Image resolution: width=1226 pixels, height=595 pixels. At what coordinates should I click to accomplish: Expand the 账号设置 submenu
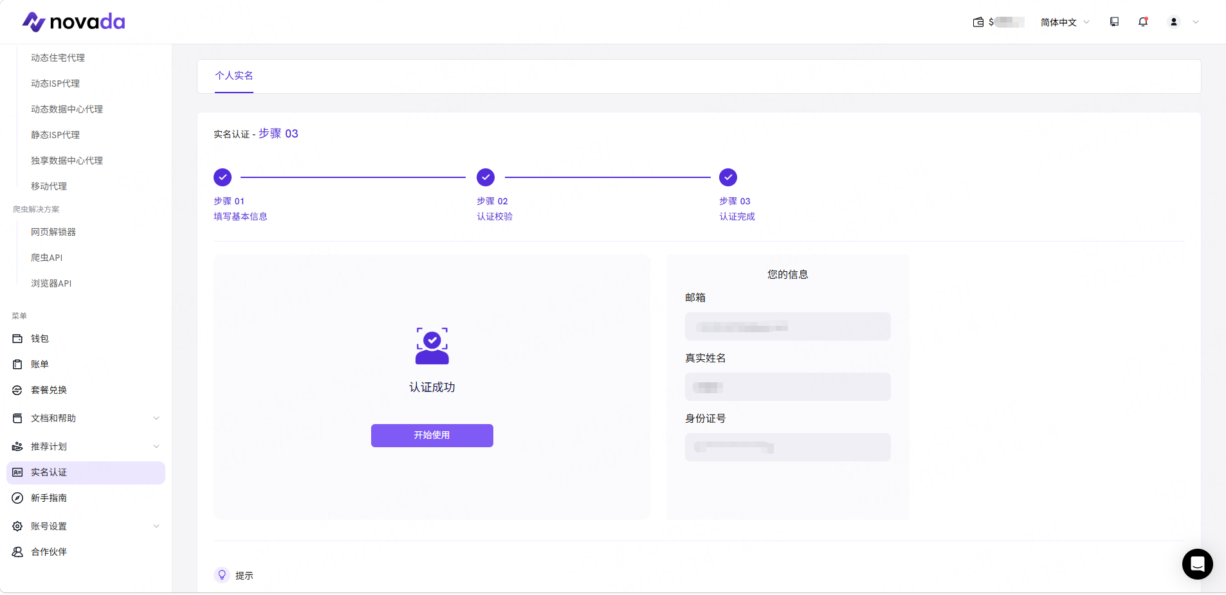click(x=86, y=526)
